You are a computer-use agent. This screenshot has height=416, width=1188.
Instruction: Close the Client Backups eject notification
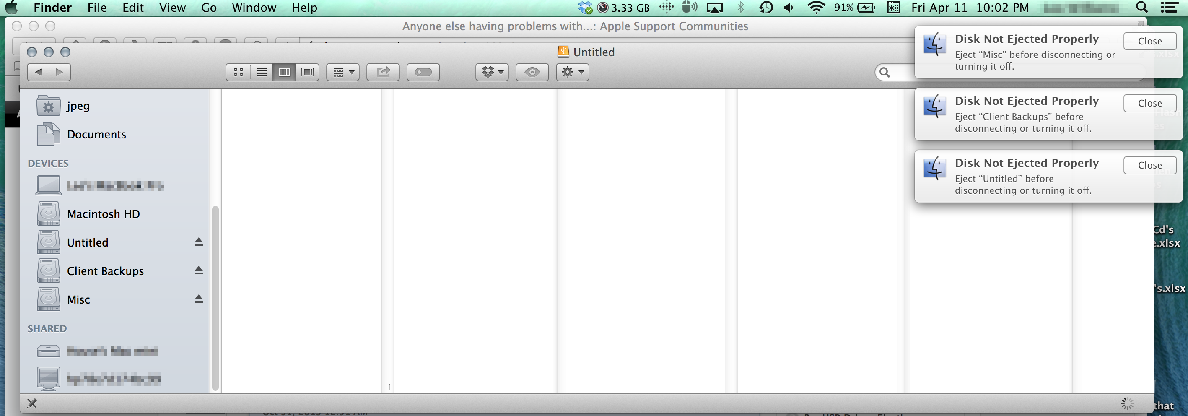click(x=1150, y=103)
